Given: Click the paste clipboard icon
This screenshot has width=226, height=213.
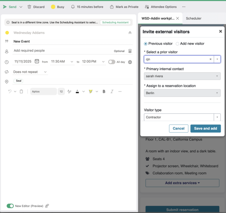Looking at the screenshot, I should click(21, 92).
